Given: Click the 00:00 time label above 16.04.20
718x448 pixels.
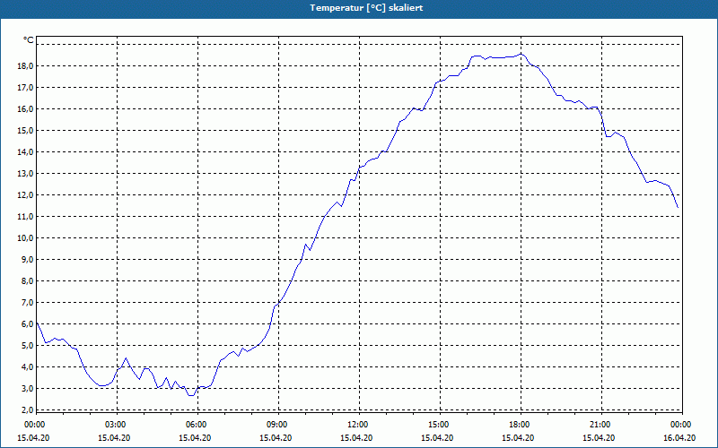Looking at the screenshot, I should pyautogui.click(x=681, y=425).
